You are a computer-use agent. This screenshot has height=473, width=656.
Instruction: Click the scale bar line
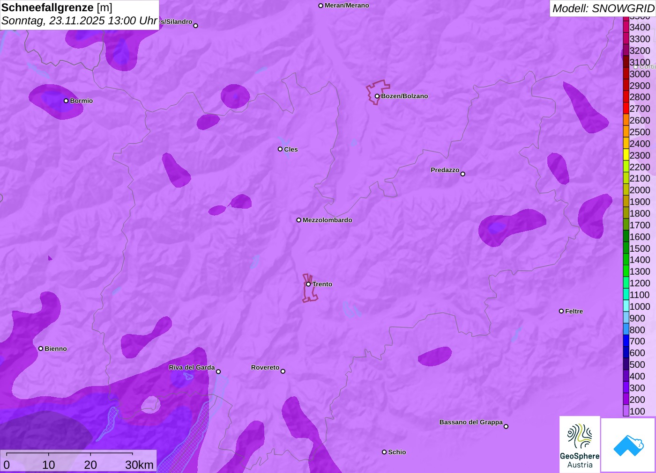point(69,453)
